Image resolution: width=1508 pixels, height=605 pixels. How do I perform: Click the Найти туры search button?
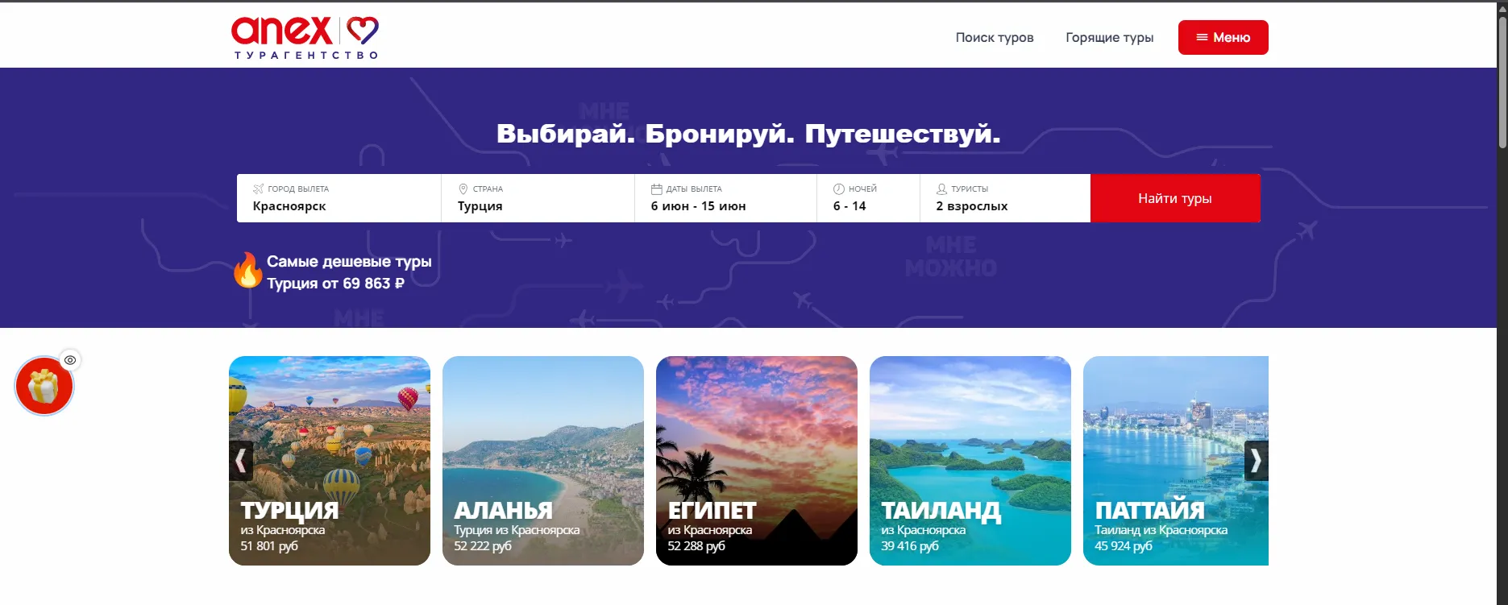[1175, 198]
